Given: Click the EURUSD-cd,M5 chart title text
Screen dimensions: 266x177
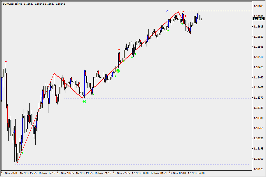Looking at the screenshot, I should click(x=13, y=4).
